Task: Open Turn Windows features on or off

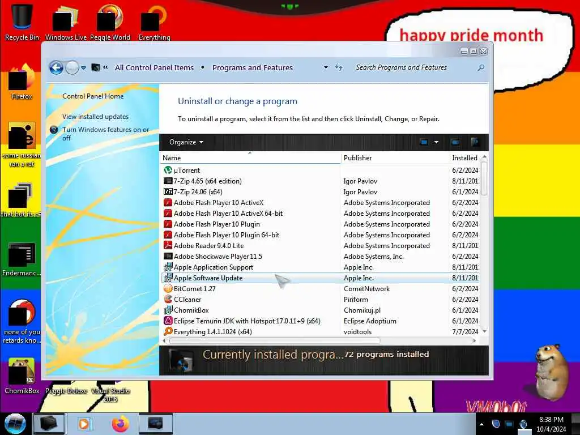Action: point(105,134)
